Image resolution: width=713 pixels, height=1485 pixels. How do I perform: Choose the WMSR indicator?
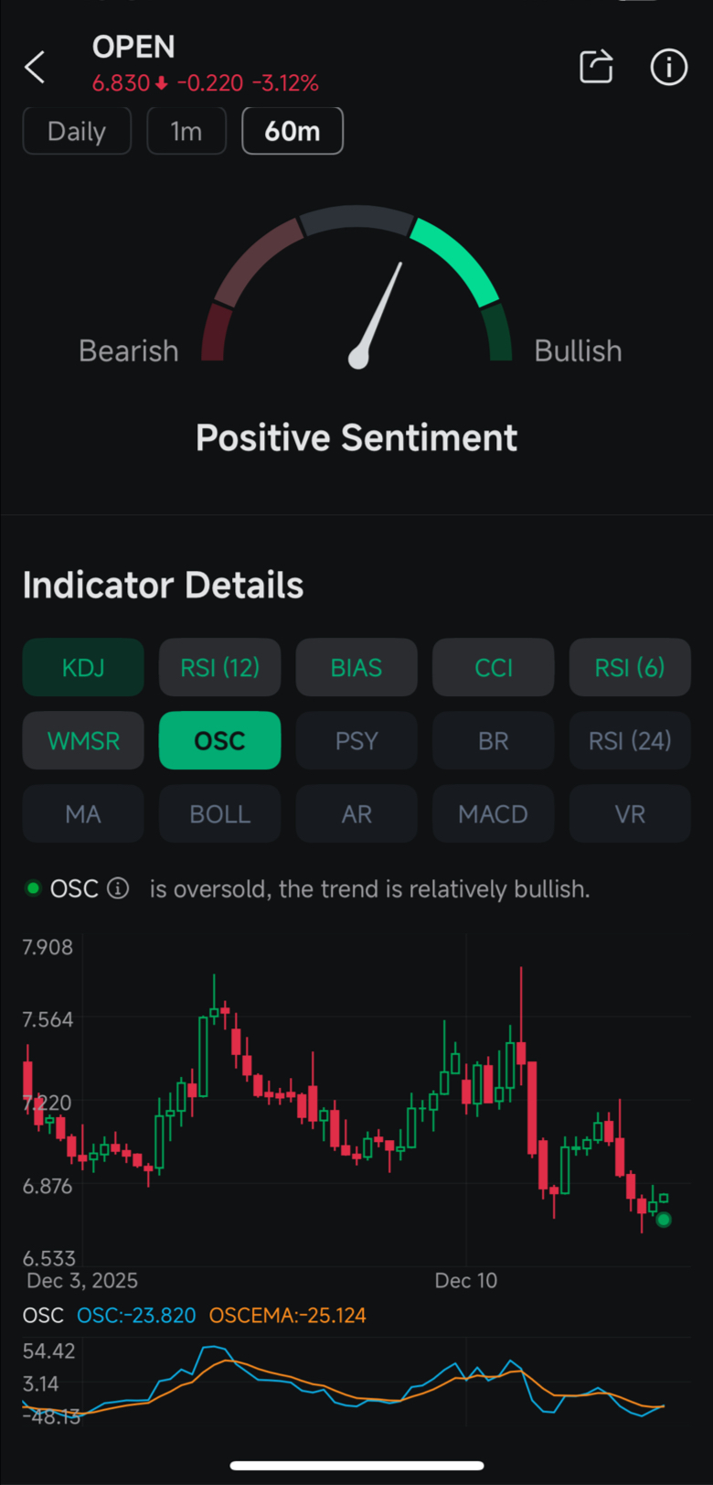point(83,740)
